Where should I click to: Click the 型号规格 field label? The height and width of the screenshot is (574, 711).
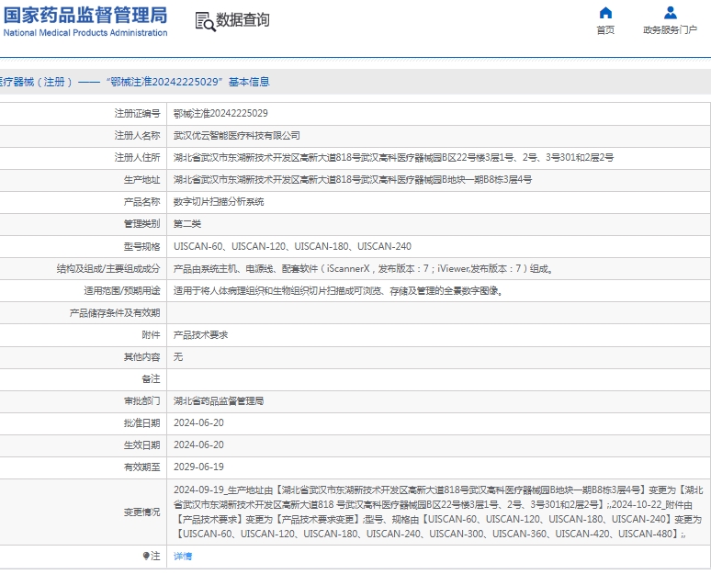142,246
